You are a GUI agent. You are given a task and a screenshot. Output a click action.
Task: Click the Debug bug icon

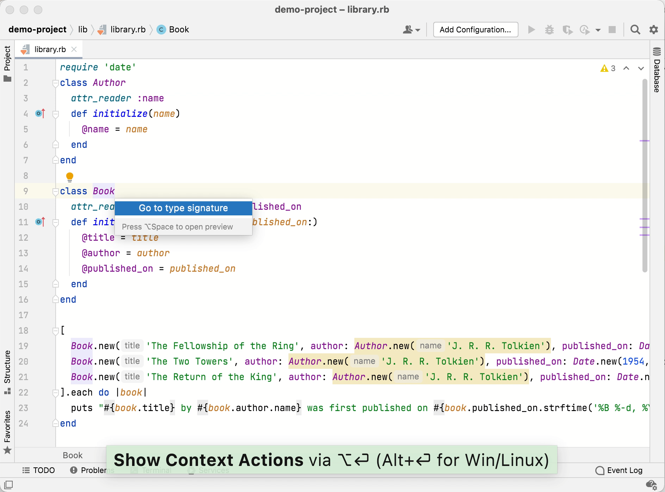click(x=549, y=30)
